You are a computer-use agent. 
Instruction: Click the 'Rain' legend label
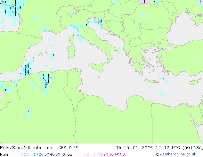click(4, 154)
